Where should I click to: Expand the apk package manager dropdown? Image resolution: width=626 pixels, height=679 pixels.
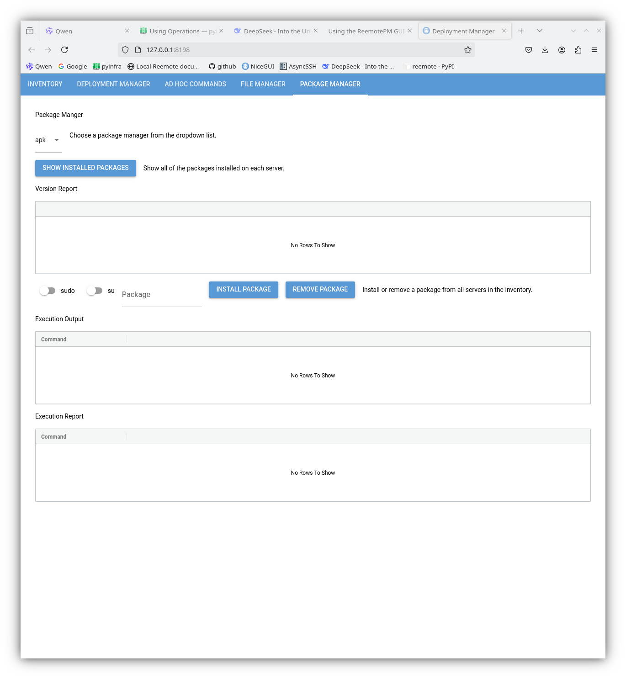[48, 140]
